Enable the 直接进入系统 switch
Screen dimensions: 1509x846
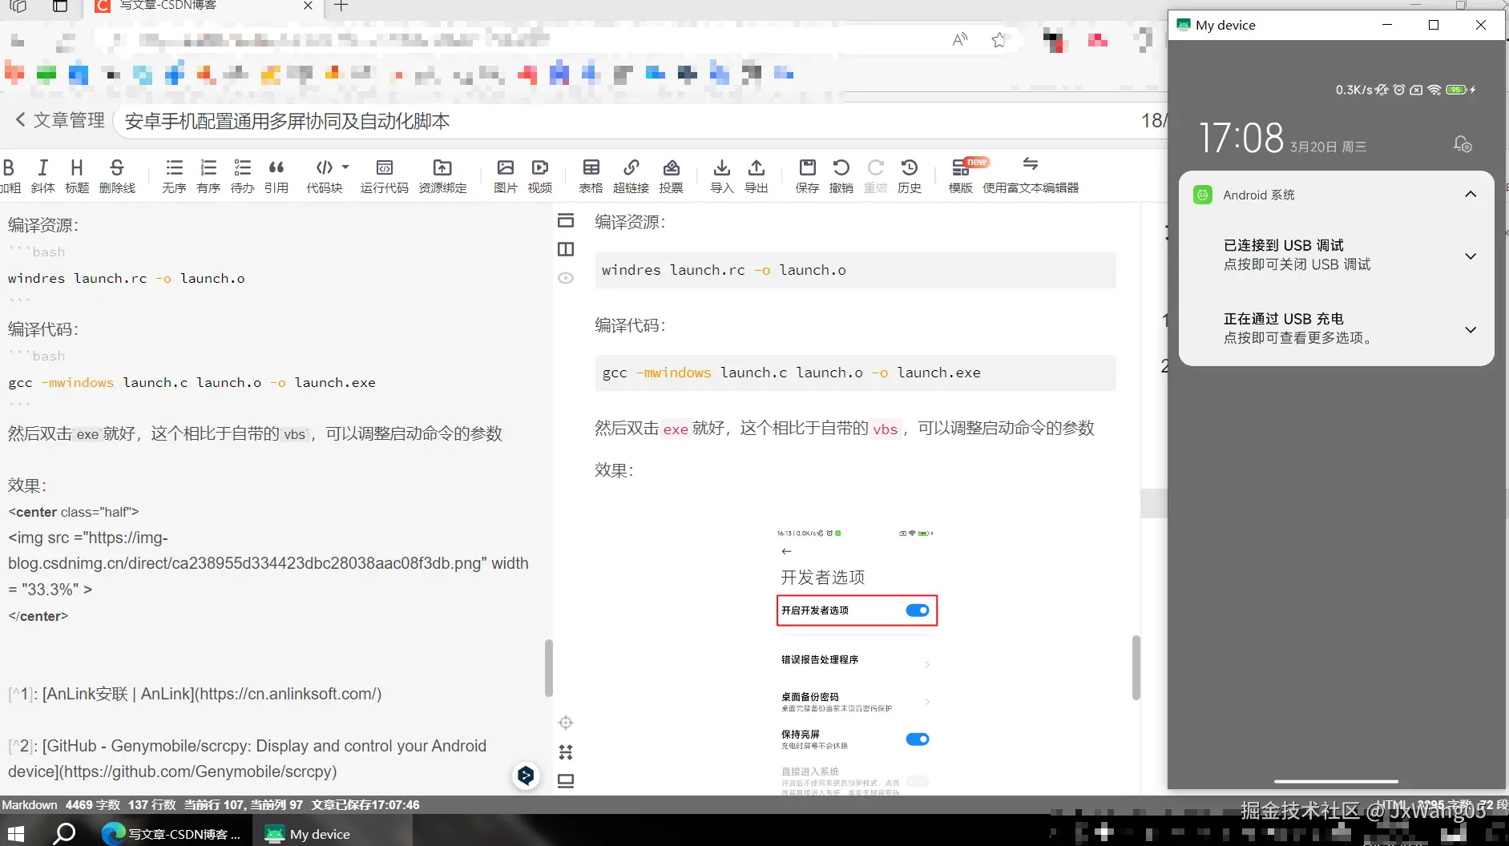[x=919, y=781]
